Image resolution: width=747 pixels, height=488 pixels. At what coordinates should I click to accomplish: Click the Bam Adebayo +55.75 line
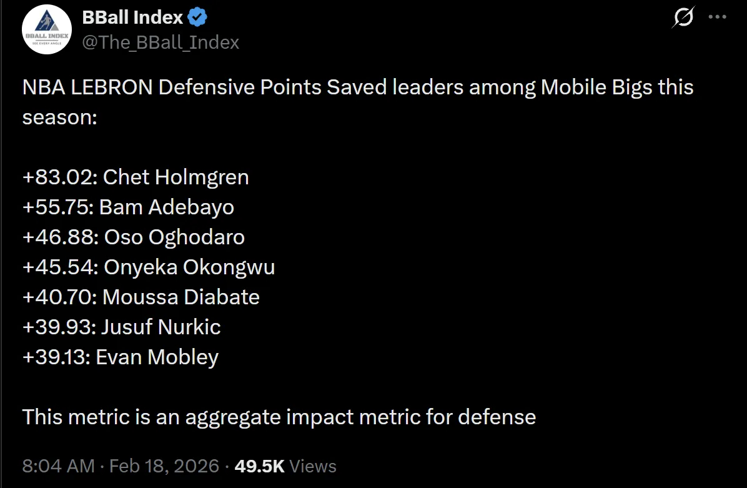pyautogui.click(x=128, y=207)
